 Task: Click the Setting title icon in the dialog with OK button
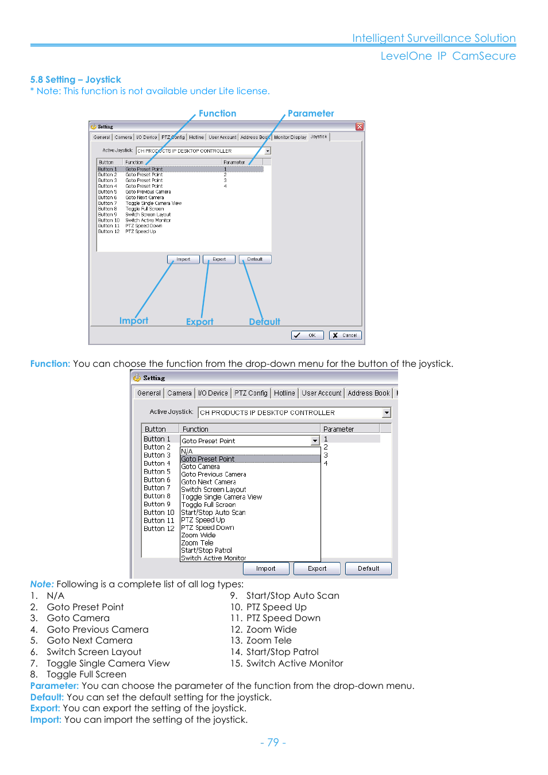click(x=93, y=126)
